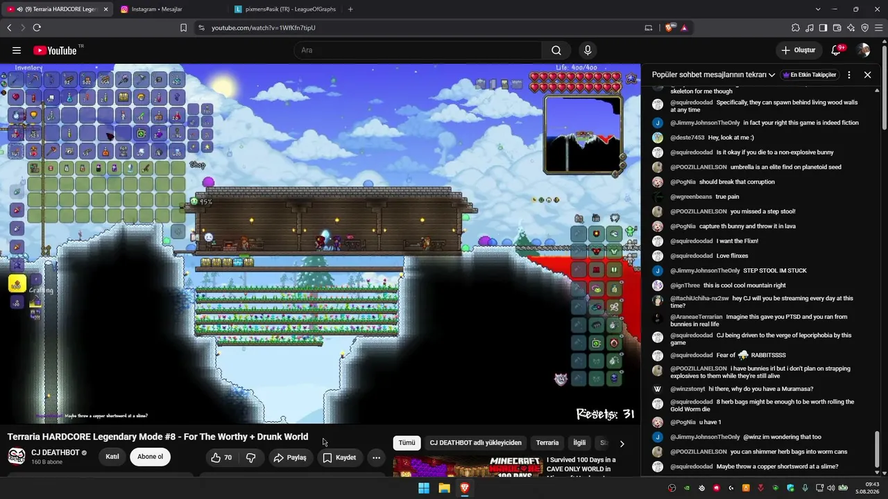Open the Minecraft 100 Days video thumbnail
This screenshot has width=888, height=499.
point(467,466)
